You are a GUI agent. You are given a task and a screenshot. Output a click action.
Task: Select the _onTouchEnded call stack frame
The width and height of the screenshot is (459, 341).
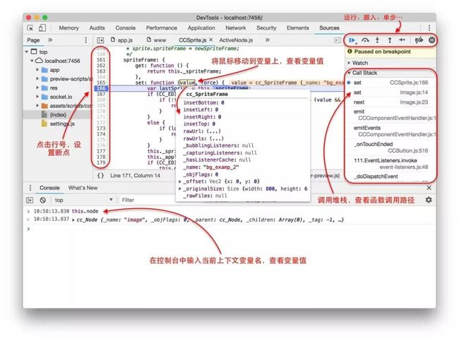coord(391,148)
